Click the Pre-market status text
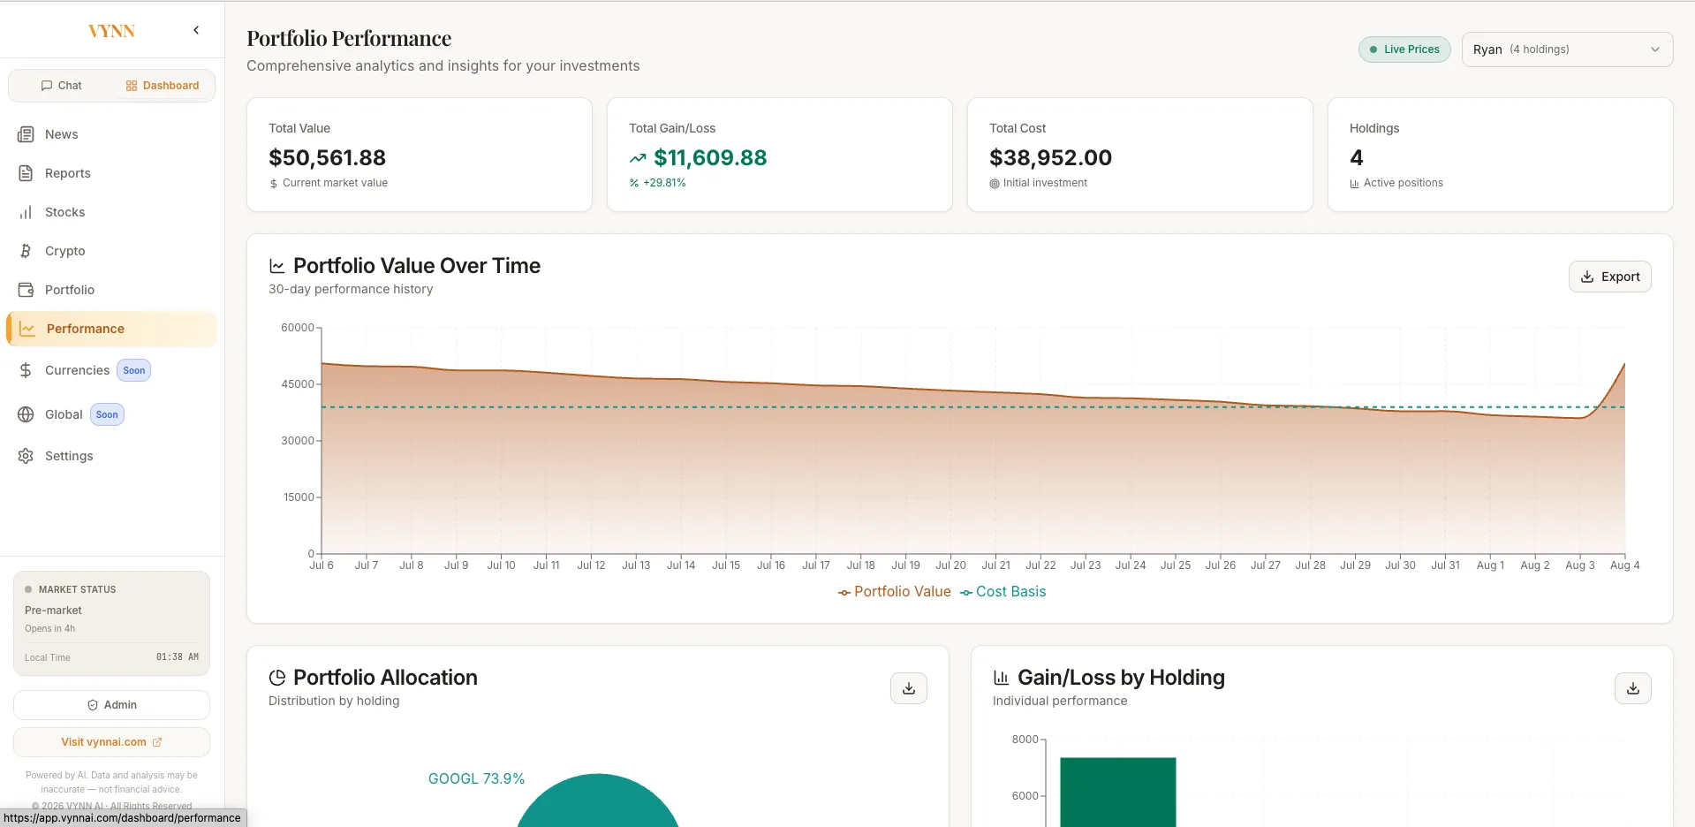The width and height of the screenshot is (1695, 827). click(x=53, y=611)
